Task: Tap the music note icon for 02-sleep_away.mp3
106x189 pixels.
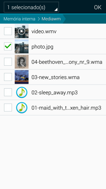Action: [x=22, y=92]
